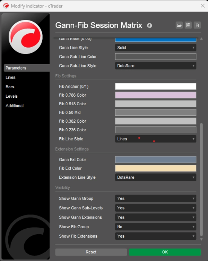The height and width of the screenshot is (261, 208).
Task: Click the scroll down arrow of parameters list
Action: 201,239
